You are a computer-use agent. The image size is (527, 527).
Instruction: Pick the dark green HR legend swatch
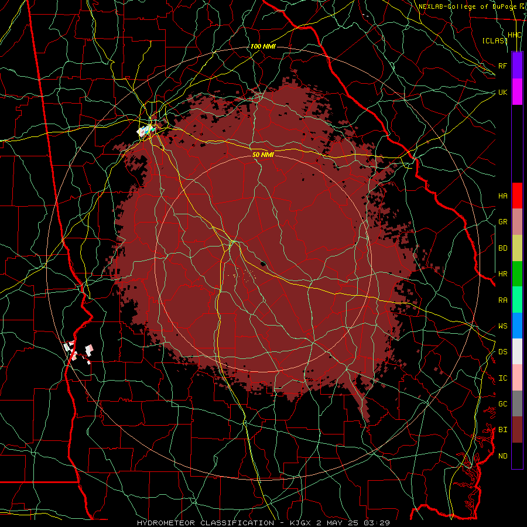point(517,273)
